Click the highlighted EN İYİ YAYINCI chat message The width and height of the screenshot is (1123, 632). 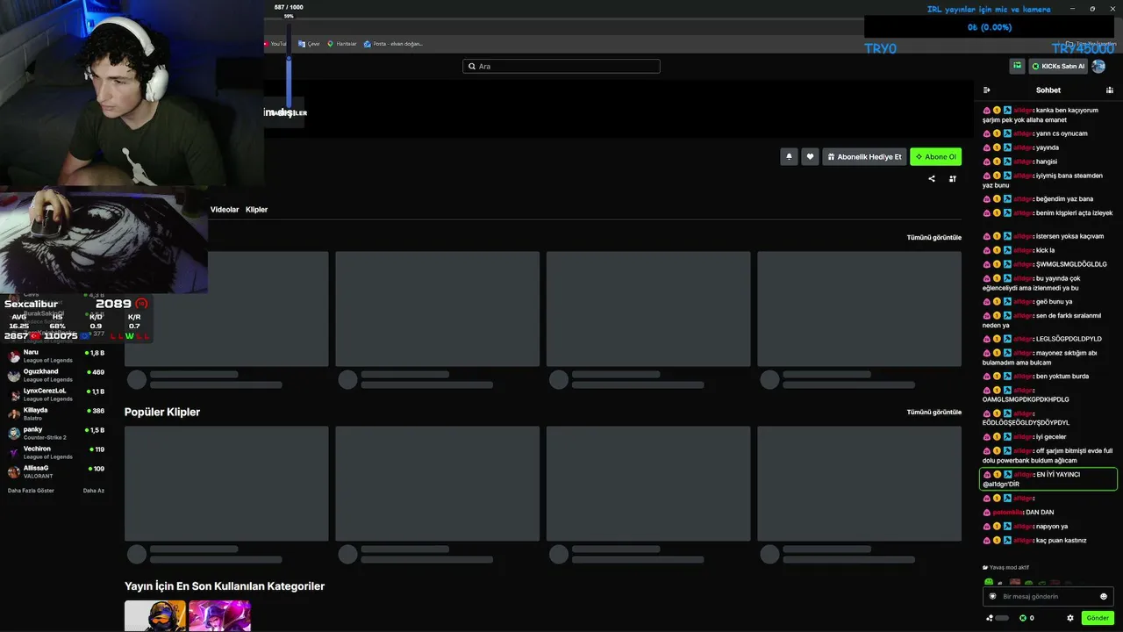pos(1048,479)
